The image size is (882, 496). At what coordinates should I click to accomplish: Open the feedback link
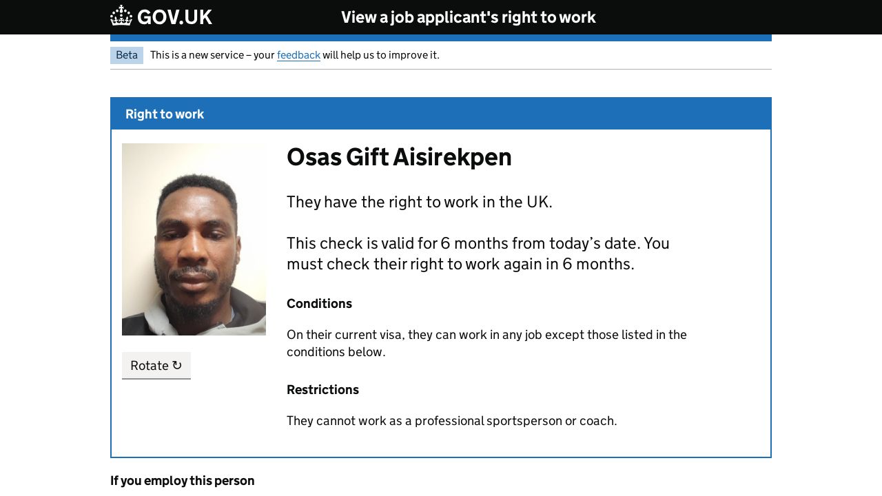[x=298, y=55]
